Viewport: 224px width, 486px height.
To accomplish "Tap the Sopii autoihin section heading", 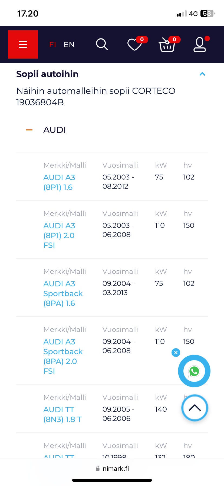I will tap(47, 74).
